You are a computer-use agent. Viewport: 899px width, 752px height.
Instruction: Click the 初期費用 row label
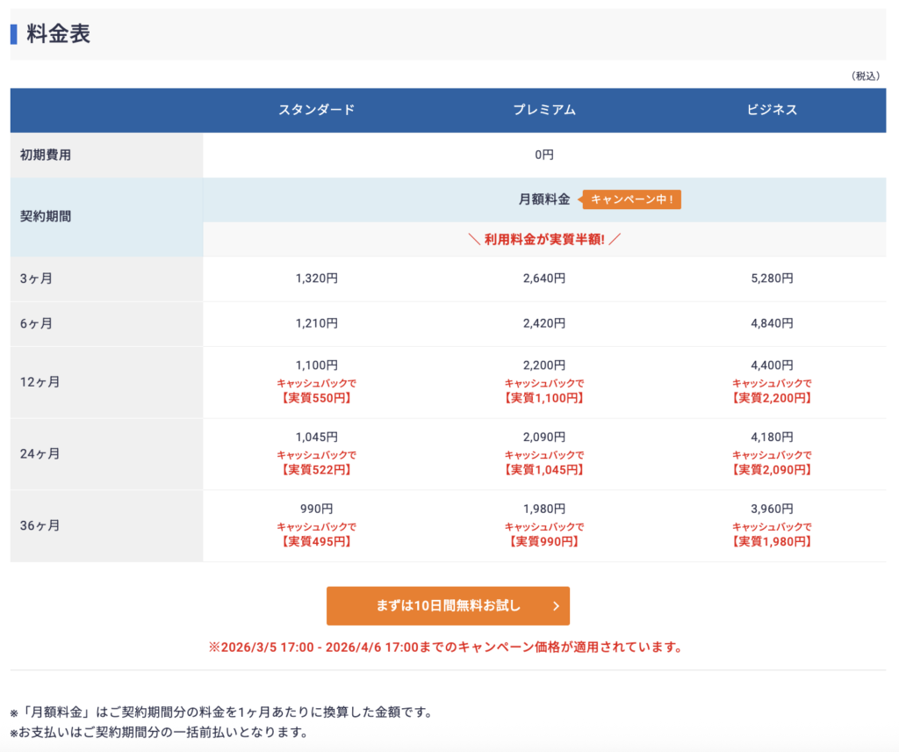(46, 155)
